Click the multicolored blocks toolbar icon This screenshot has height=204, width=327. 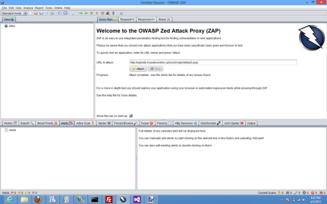[x=108, y=13]
